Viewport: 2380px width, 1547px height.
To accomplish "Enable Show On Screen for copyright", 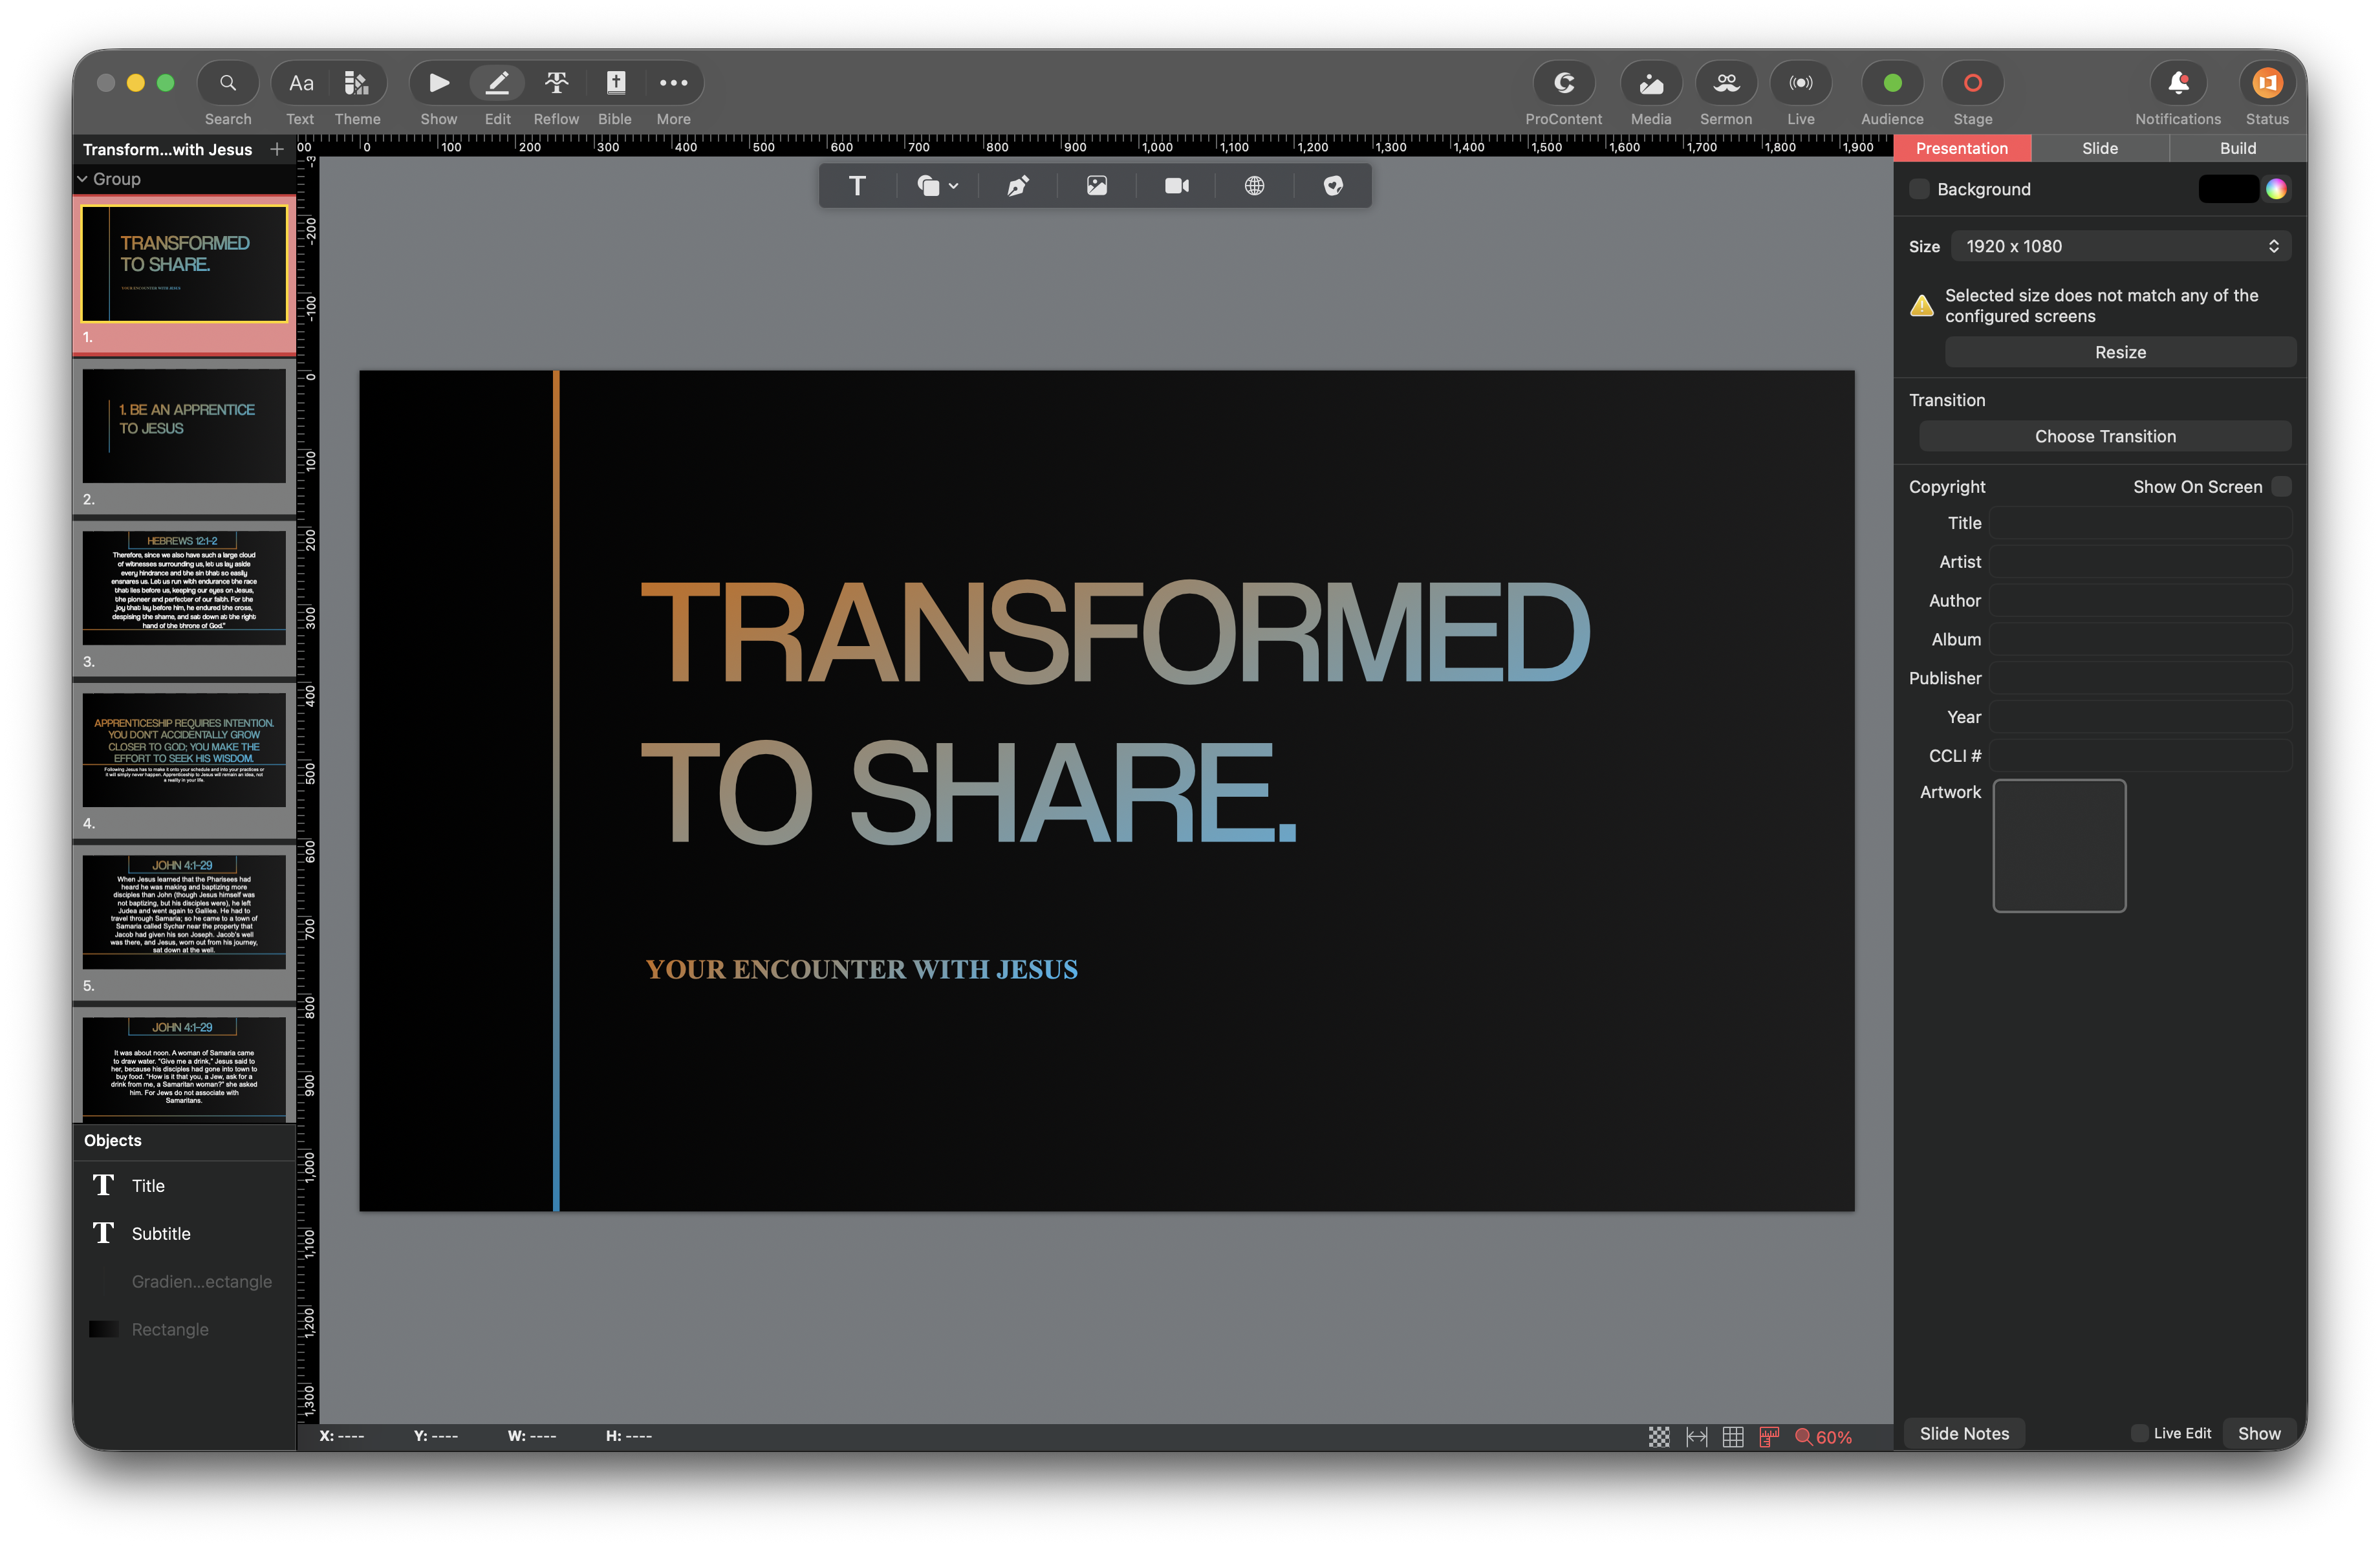I will click(2281, 486).
